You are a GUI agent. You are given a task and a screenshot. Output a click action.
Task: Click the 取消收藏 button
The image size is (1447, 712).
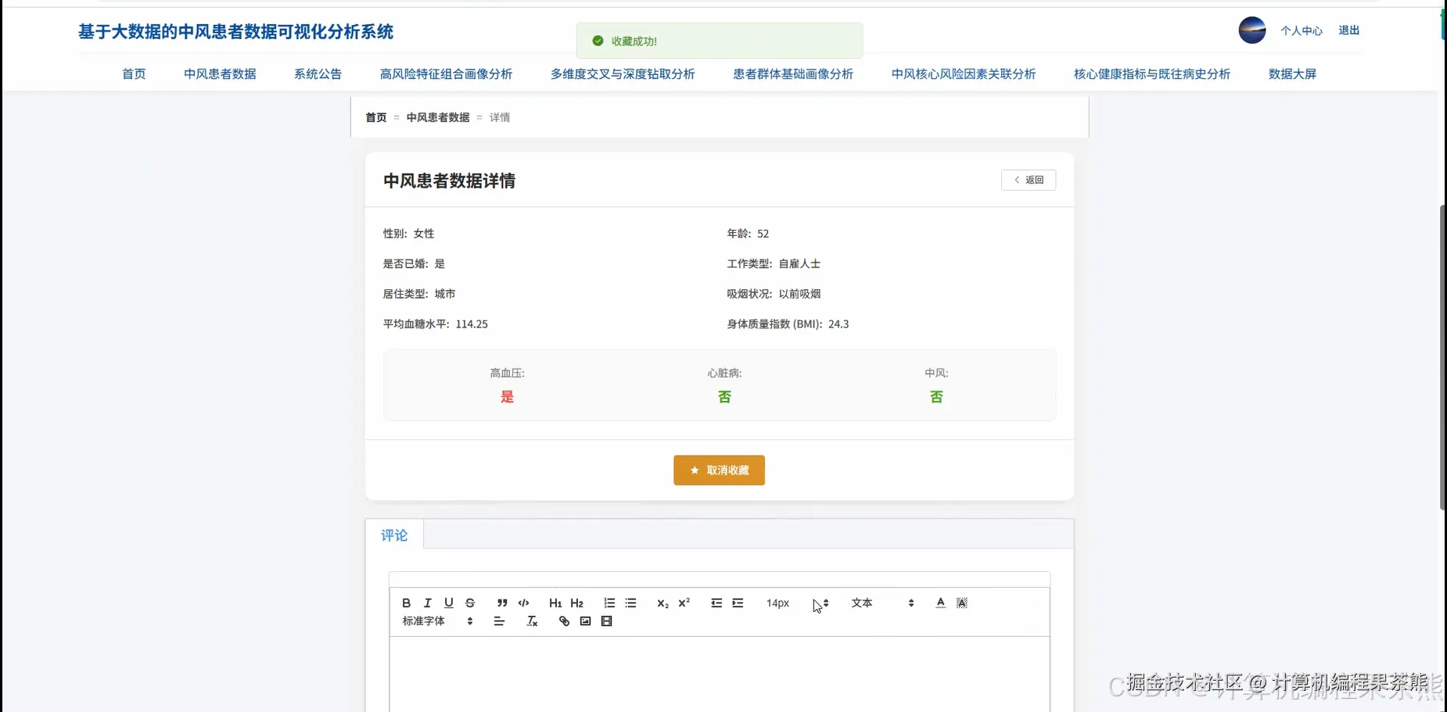point(719,470)
